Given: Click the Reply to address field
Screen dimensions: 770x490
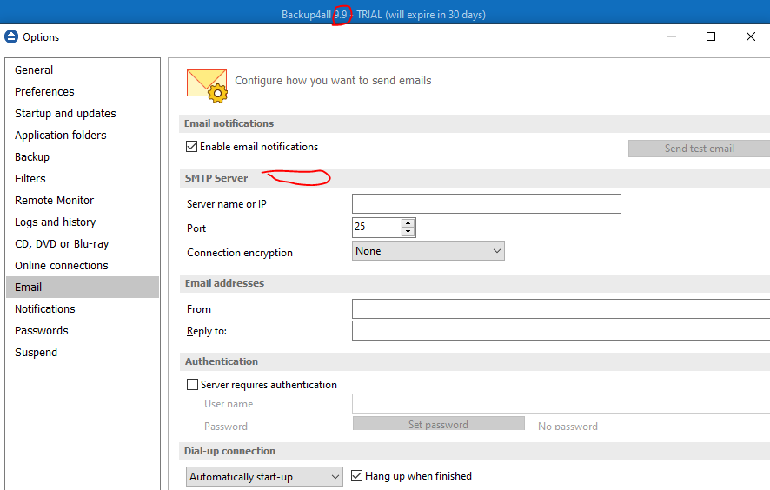Looking at the screenshot, I should coord(561,330).
